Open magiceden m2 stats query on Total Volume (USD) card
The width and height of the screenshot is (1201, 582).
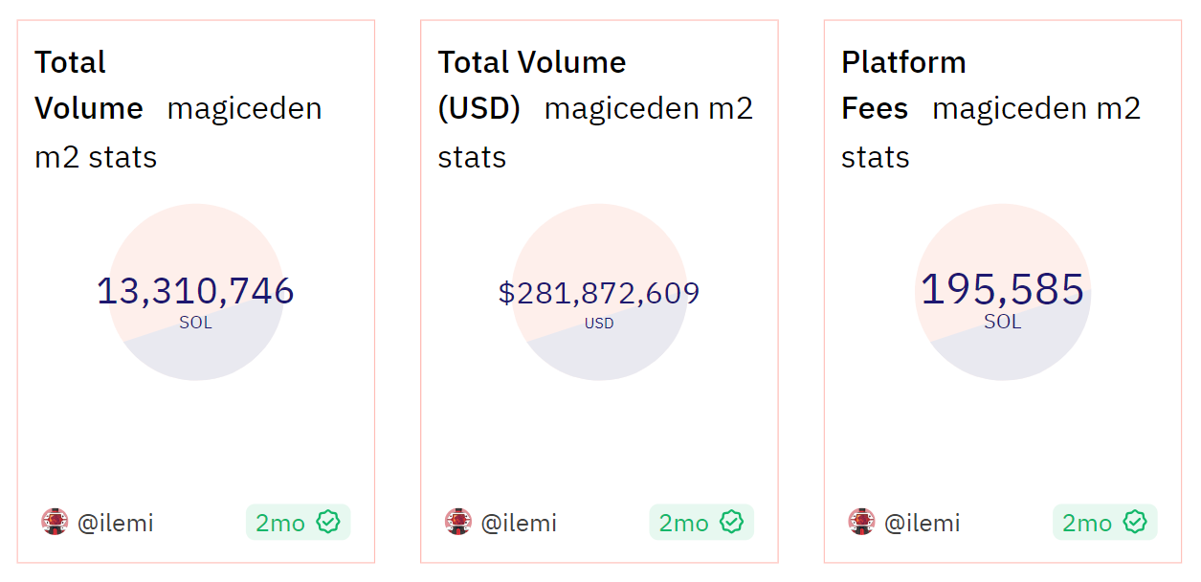[596, 132]
